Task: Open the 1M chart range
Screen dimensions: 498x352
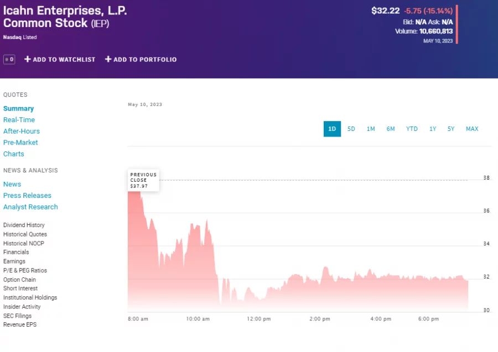Action: [x=371, y=128]
